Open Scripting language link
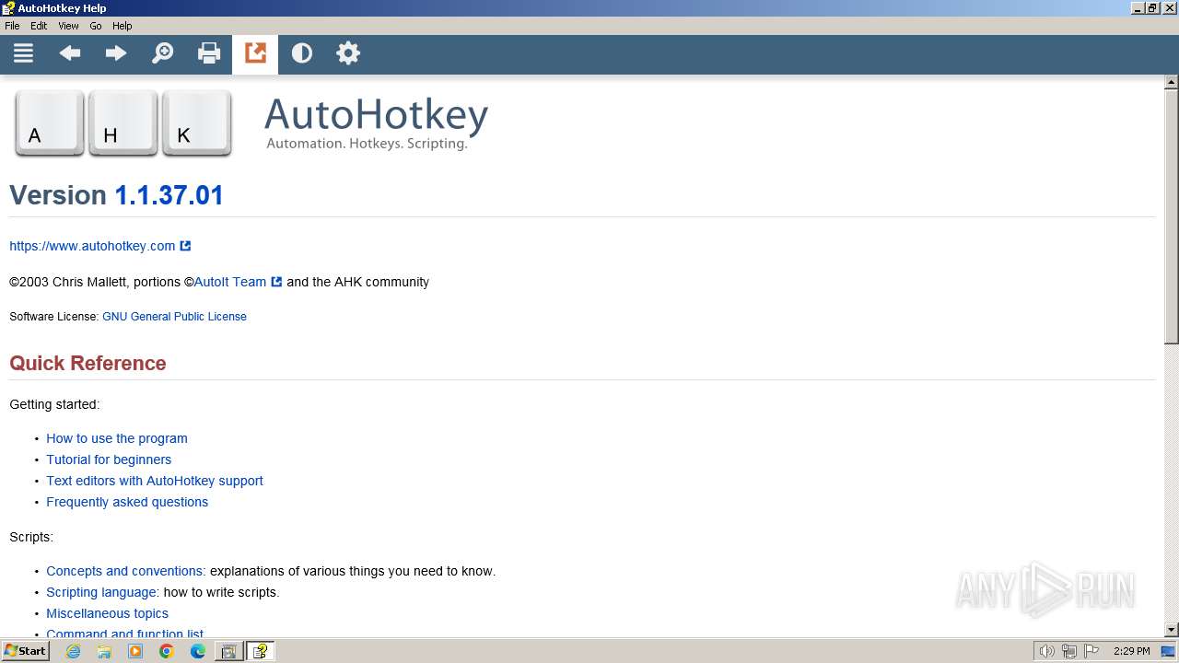This screenshot has height=663, width=1179. point(102,592)
